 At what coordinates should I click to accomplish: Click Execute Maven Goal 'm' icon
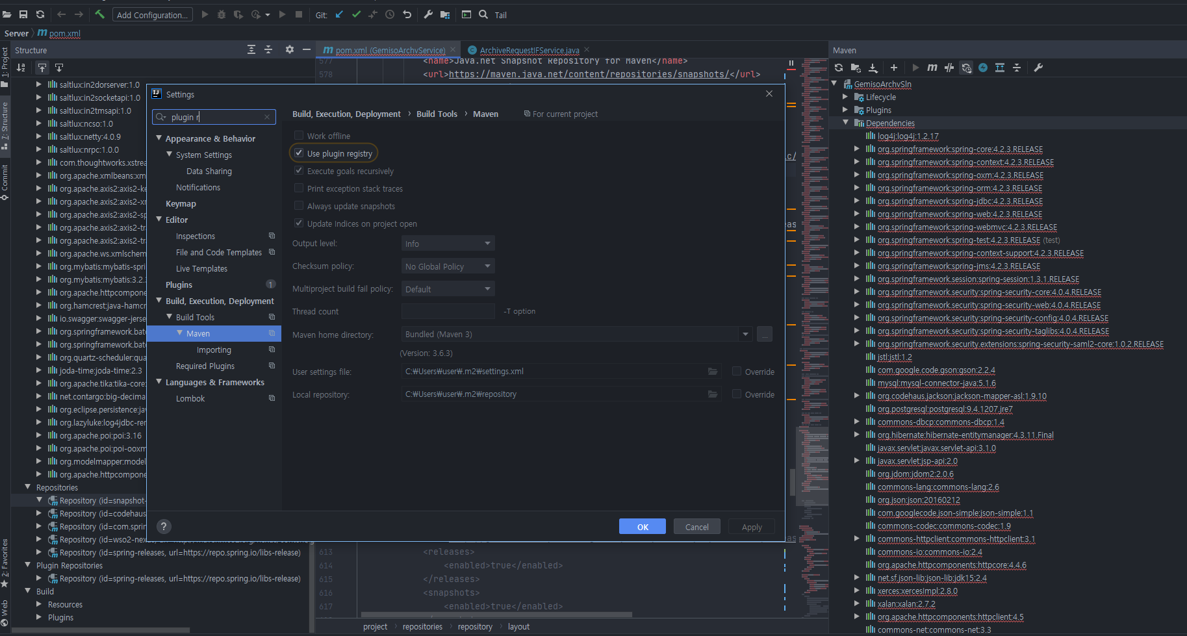[932, 68]
